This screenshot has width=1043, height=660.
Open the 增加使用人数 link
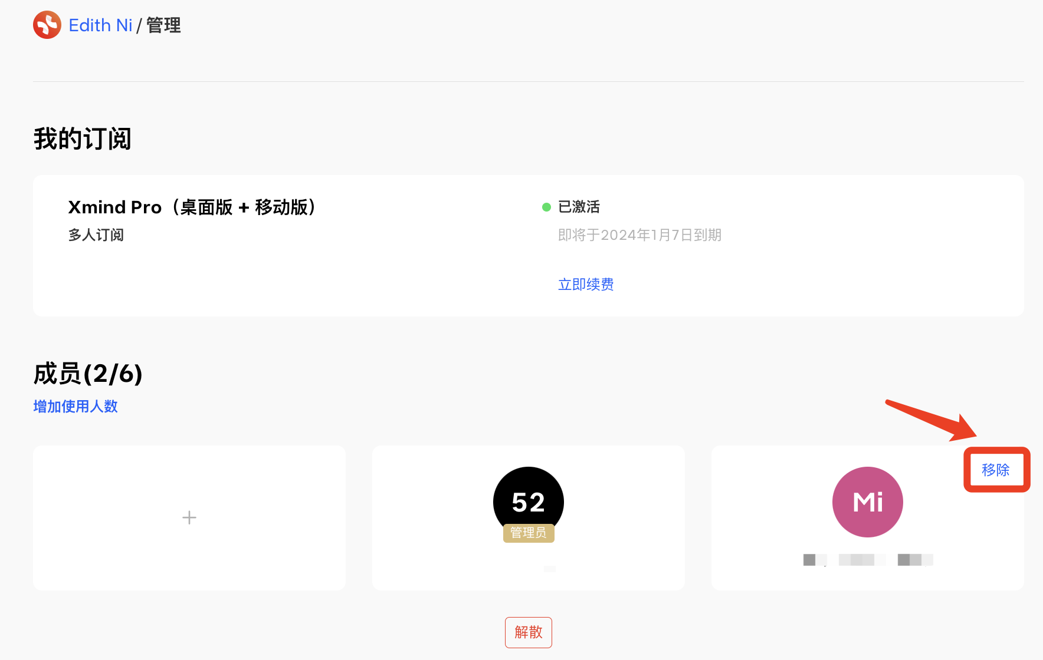coord(76,407)
